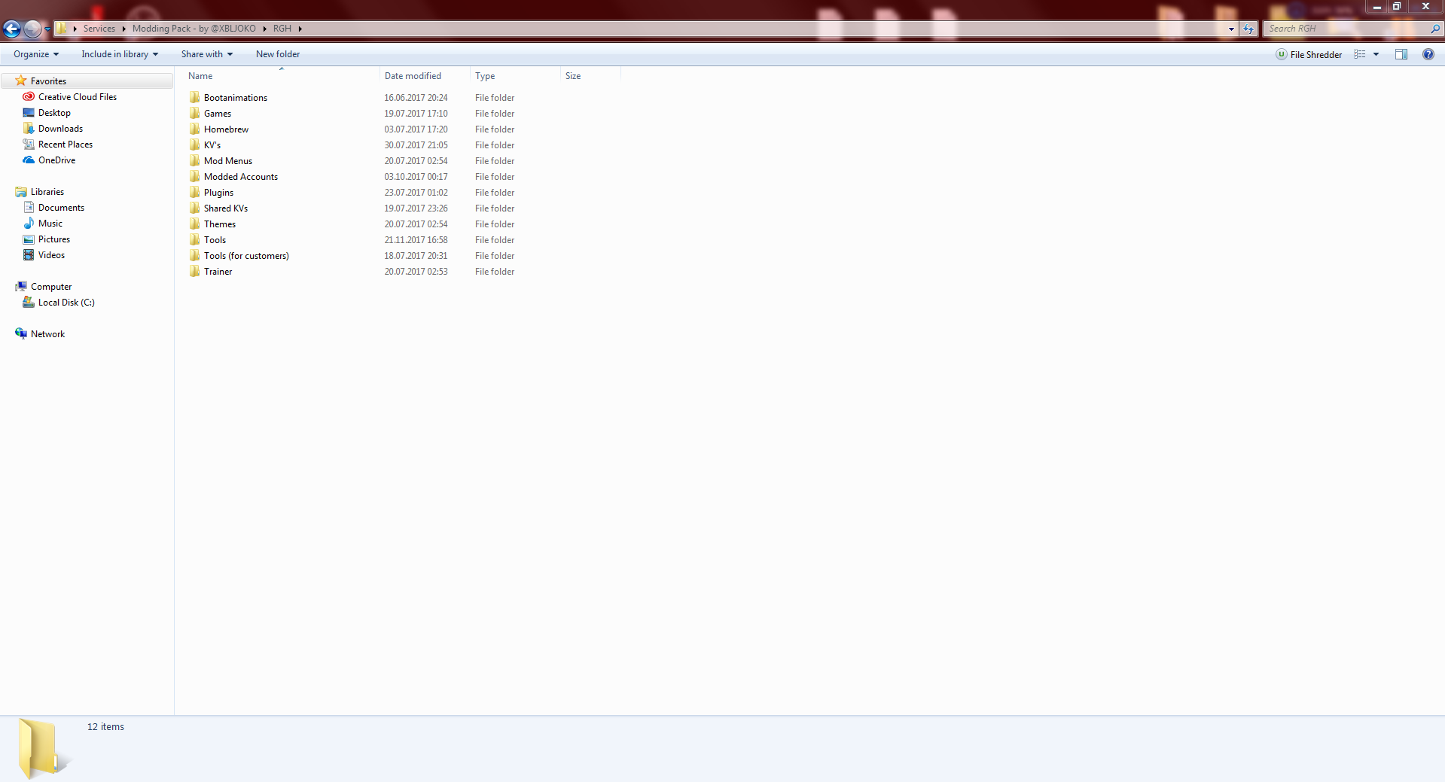Click the search magnifier icon

(1435, 29)
